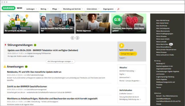Open 'Meine Empfängergruppen' in sidebar
Screen dimensions: 185x106
coord(165,34)
